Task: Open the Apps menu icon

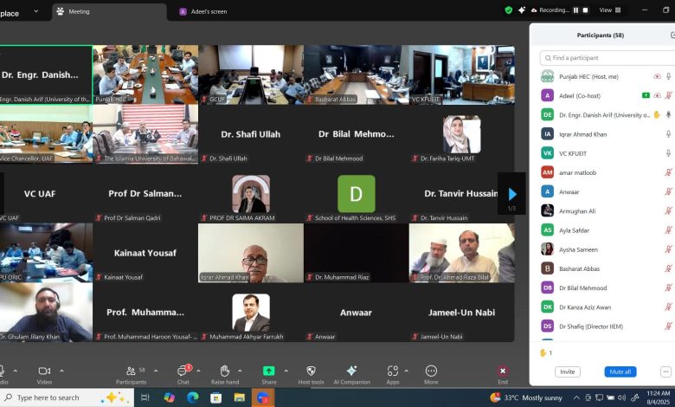Action: (393, 371)
